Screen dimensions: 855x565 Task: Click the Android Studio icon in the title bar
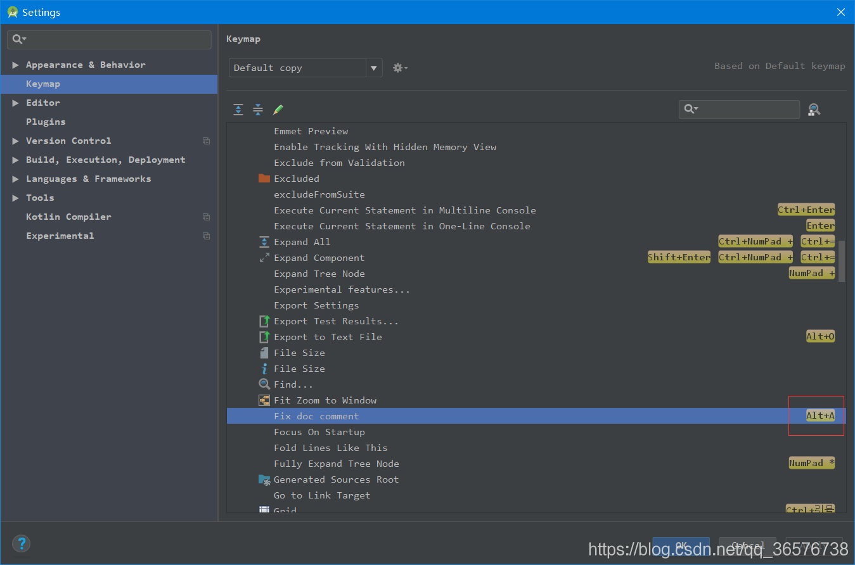(x=13, y=12)
